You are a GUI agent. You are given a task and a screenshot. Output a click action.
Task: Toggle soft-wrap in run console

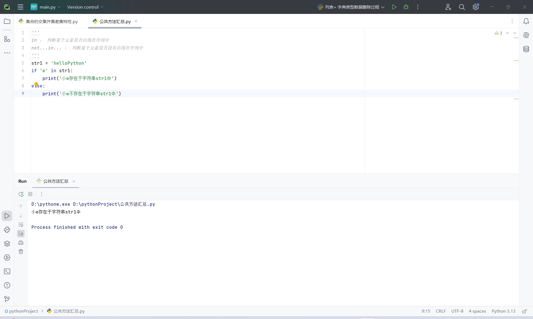tap(21, 225)
